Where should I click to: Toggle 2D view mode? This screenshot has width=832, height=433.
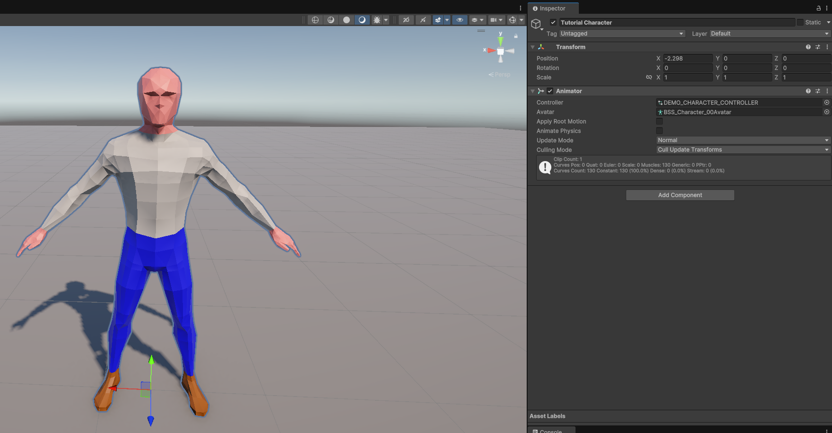[406, 20]
